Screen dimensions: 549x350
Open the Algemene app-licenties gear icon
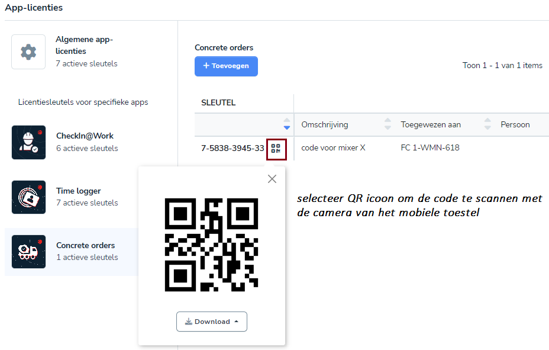pos(28,52)
